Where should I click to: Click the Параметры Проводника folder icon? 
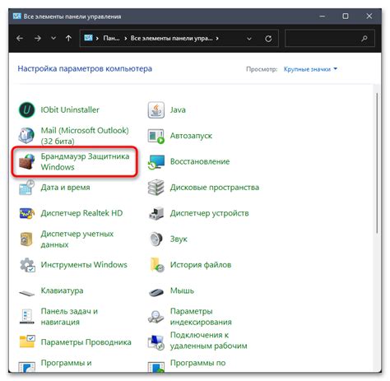tap(27, 342)
